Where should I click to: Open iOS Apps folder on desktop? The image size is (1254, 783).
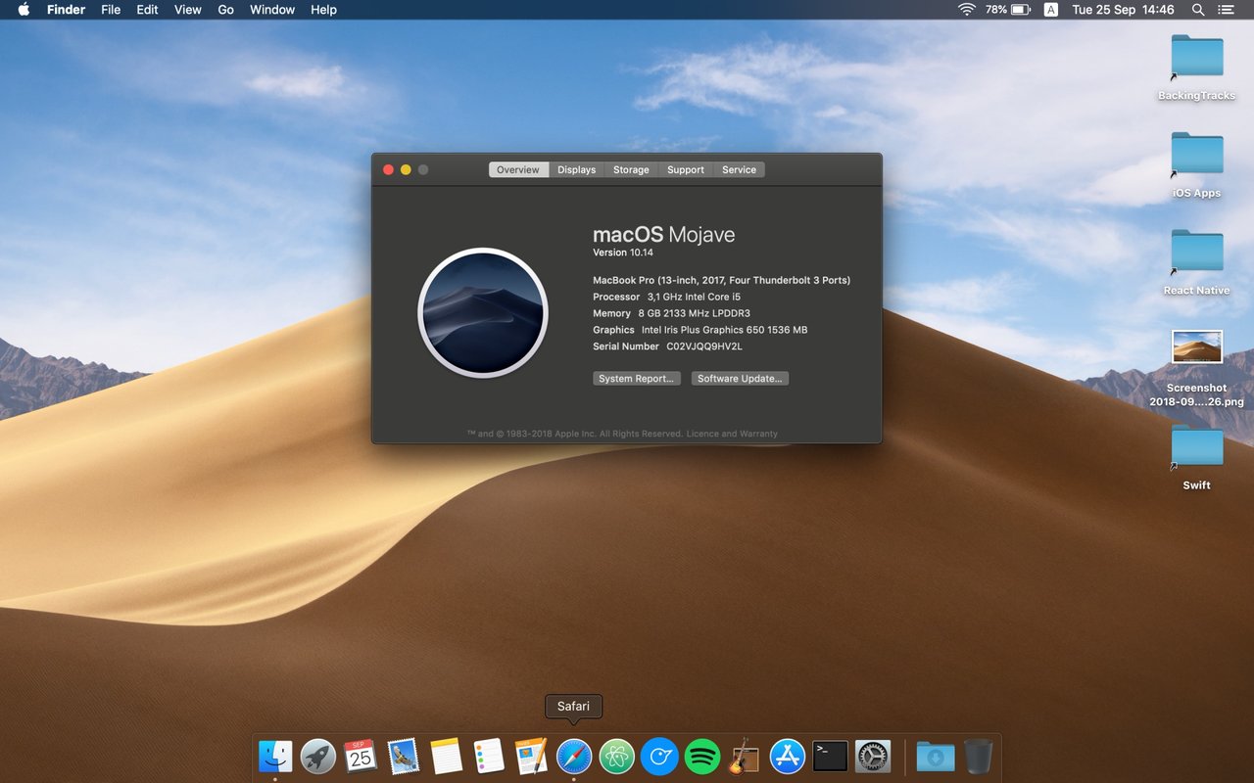point(1197,154)
